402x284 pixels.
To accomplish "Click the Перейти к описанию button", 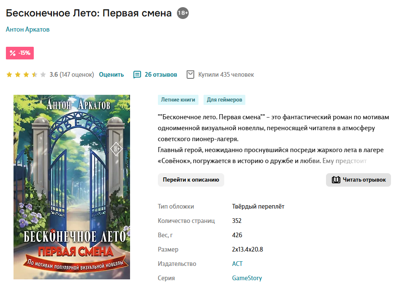I will [191, 180].
